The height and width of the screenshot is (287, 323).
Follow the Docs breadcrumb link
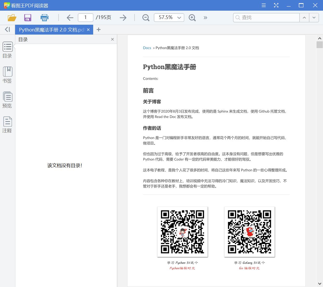[147, 48]
